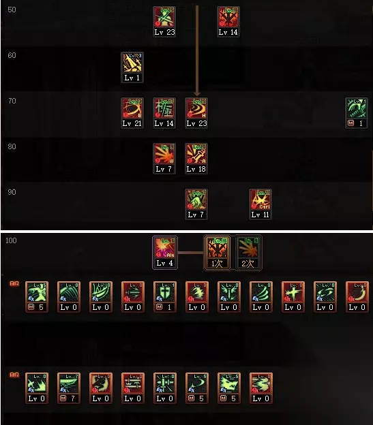
Task: Select the Lv 23 skill in row 50
Action: pos(164,22)
